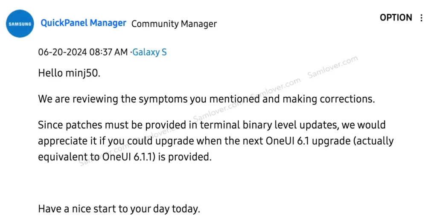Click the "Since patches must be provided" text
This screenshot has height=221, width=437.
[x=112, y=125]
